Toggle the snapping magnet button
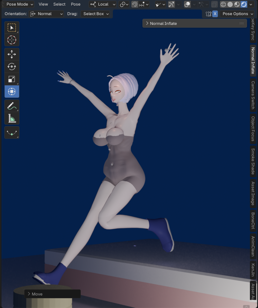This screenshot has width=258, height=308. [135, 4]
